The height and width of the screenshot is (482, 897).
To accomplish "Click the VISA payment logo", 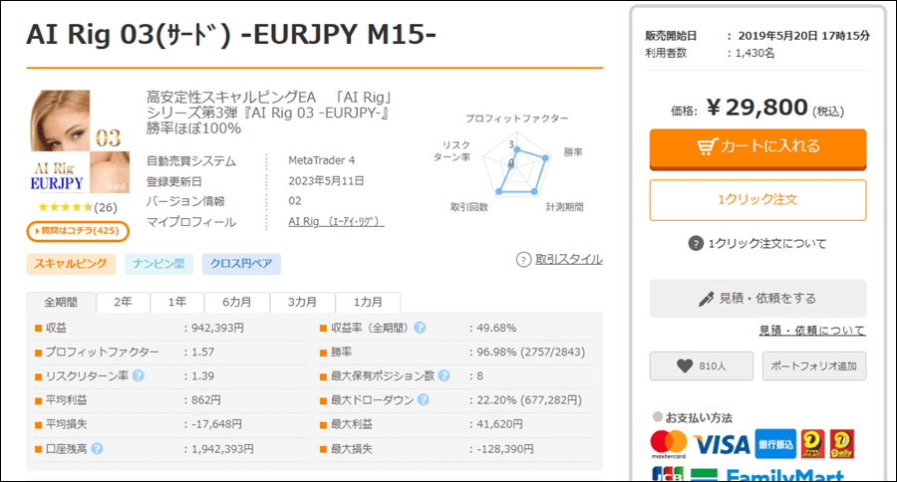I will tap(722, 444).
